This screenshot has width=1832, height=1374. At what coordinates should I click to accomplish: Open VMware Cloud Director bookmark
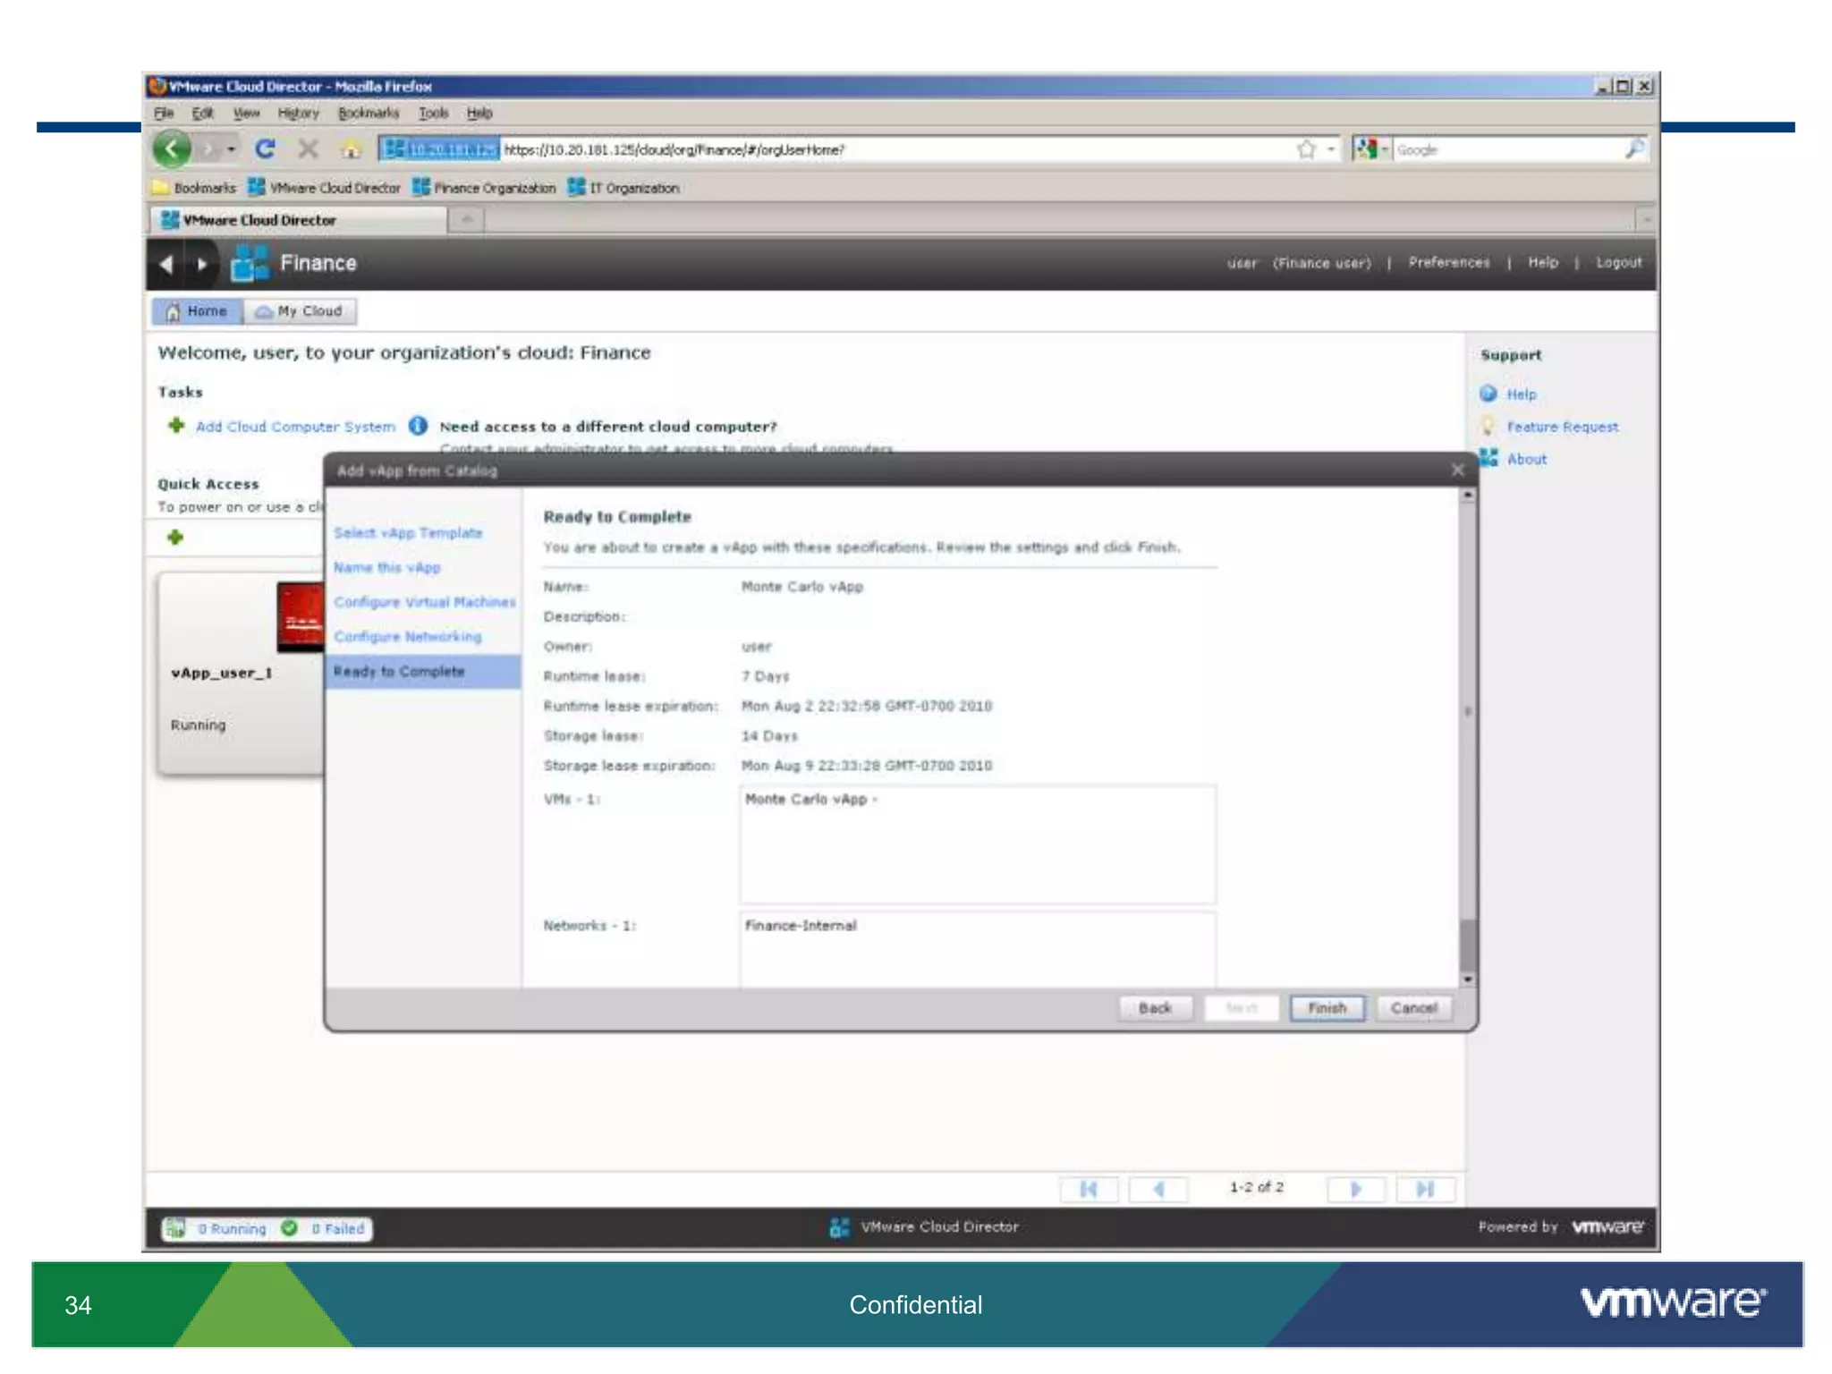[324, 188]
